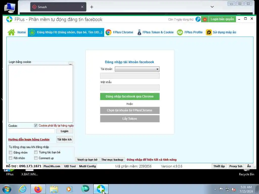Open Hướng dẫn login bằng Cookie link

29,139
